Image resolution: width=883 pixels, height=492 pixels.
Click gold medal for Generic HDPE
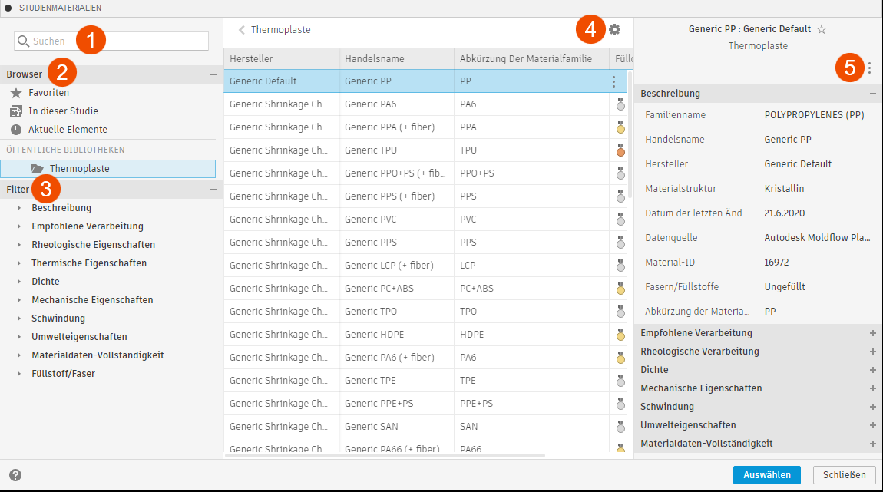pyautogui.click(x=620, y=335)
